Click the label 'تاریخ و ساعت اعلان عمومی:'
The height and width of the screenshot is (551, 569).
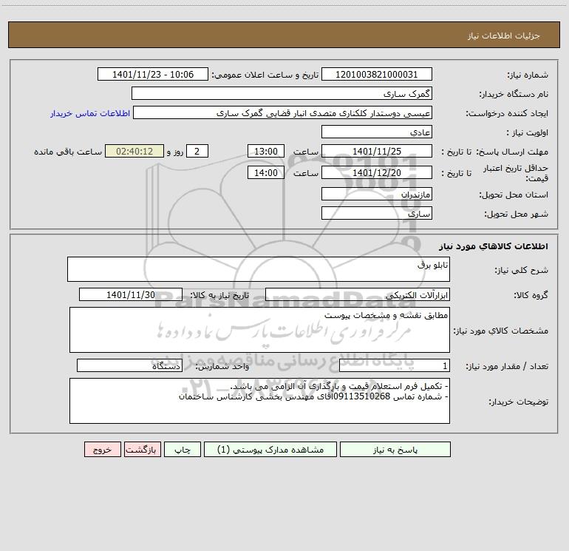[x=265, y=75]
